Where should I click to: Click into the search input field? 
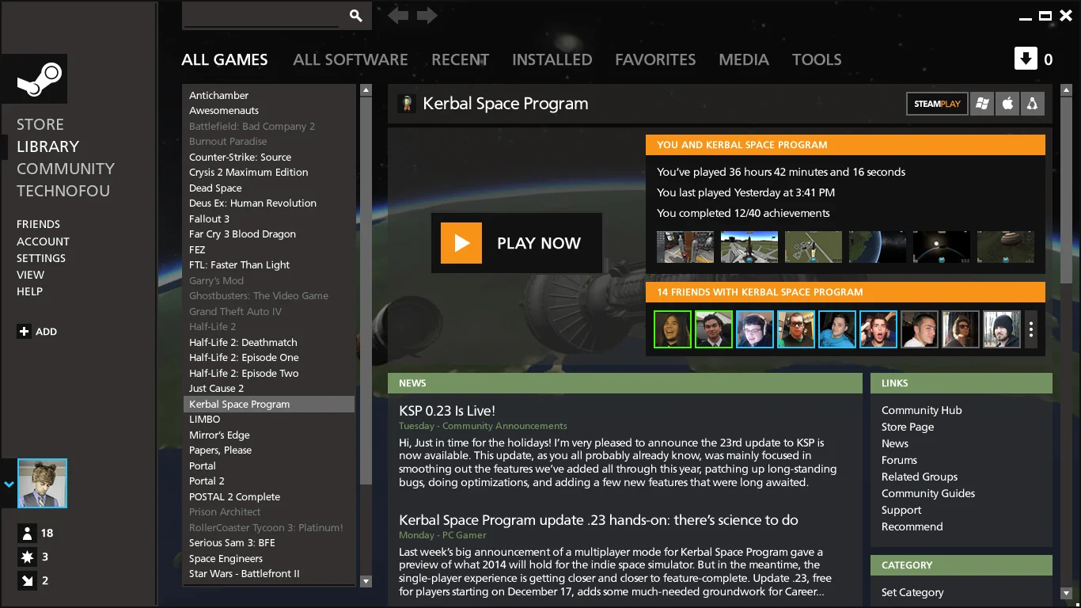click(262, 16)
